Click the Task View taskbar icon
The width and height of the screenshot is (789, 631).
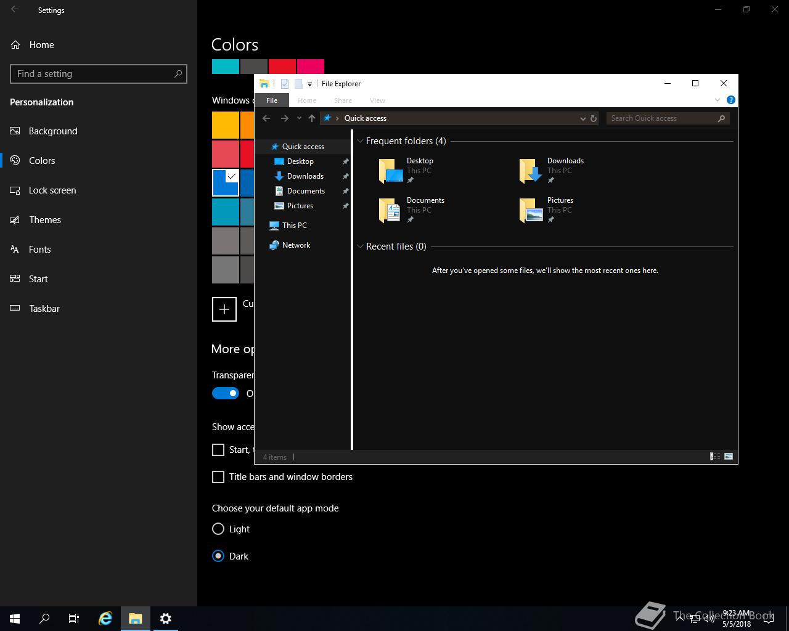tap(74, 619)
